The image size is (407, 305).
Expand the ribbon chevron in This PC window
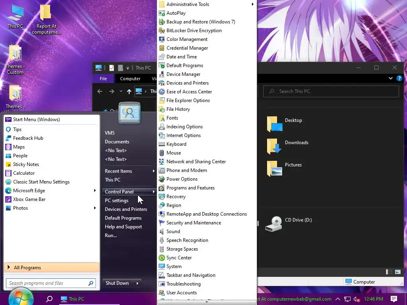point(390,78)
